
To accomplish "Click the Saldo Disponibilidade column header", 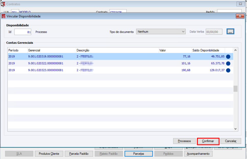I will tap(208, 50).
